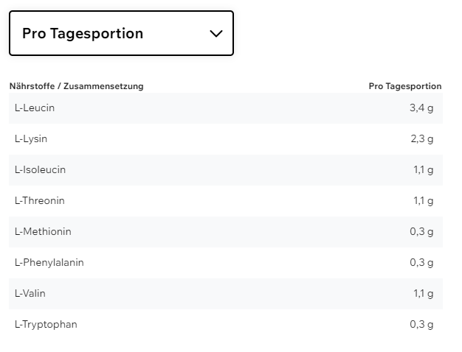Click the Nährstoffe / Zusammensetzung column header
462x352 pixels.
point(76,86)
